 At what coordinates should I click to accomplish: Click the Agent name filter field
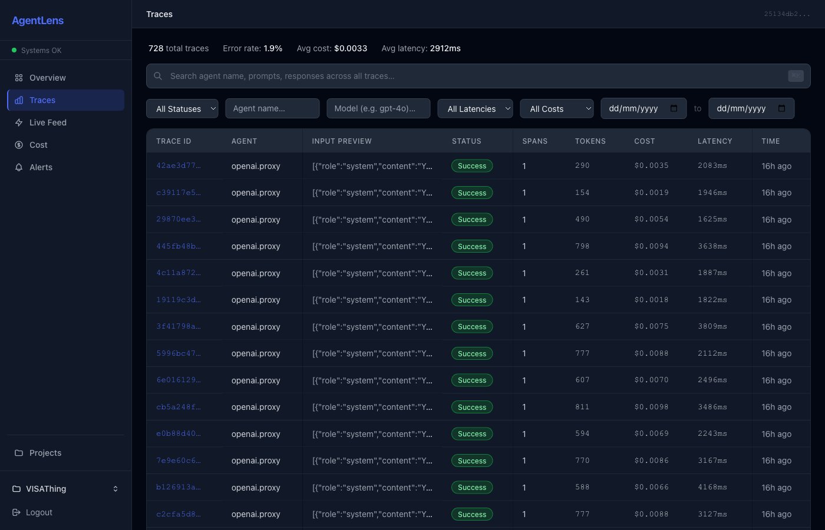coord(272,108)
